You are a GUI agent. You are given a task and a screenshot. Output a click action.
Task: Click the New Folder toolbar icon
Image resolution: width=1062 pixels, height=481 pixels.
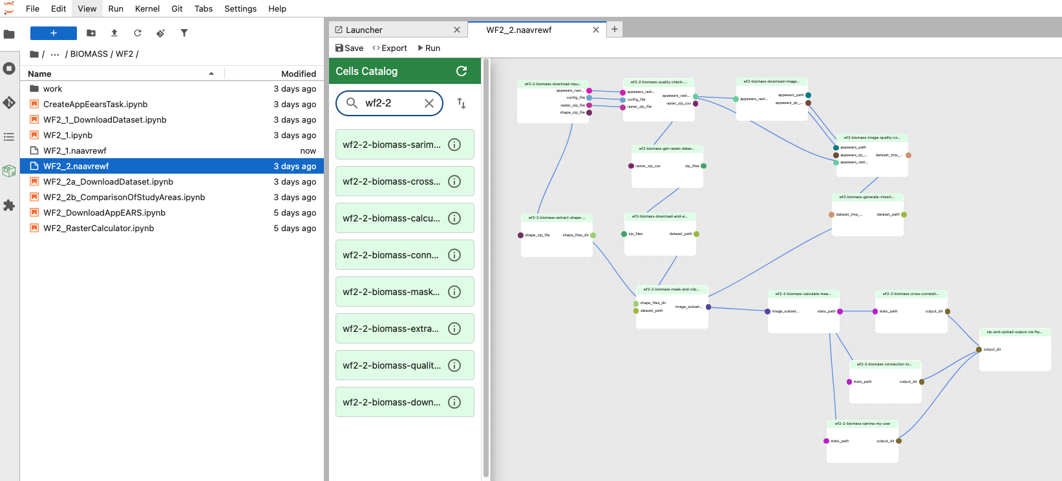(x=91, y=33)
